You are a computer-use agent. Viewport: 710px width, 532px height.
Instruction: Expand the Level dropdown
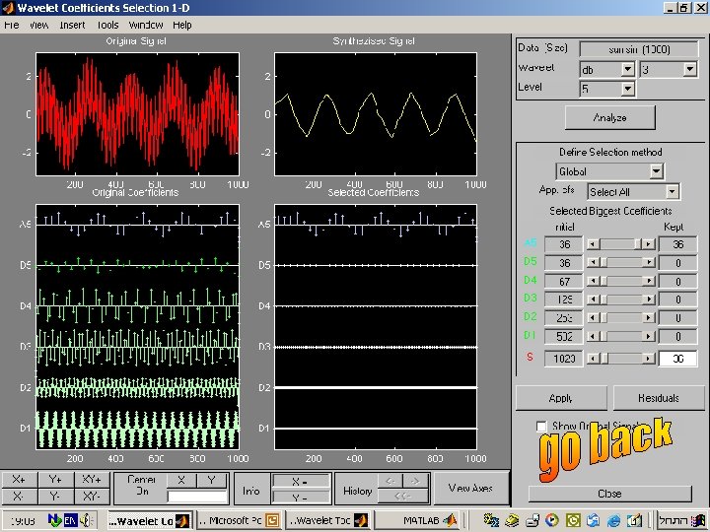point(606,89)
